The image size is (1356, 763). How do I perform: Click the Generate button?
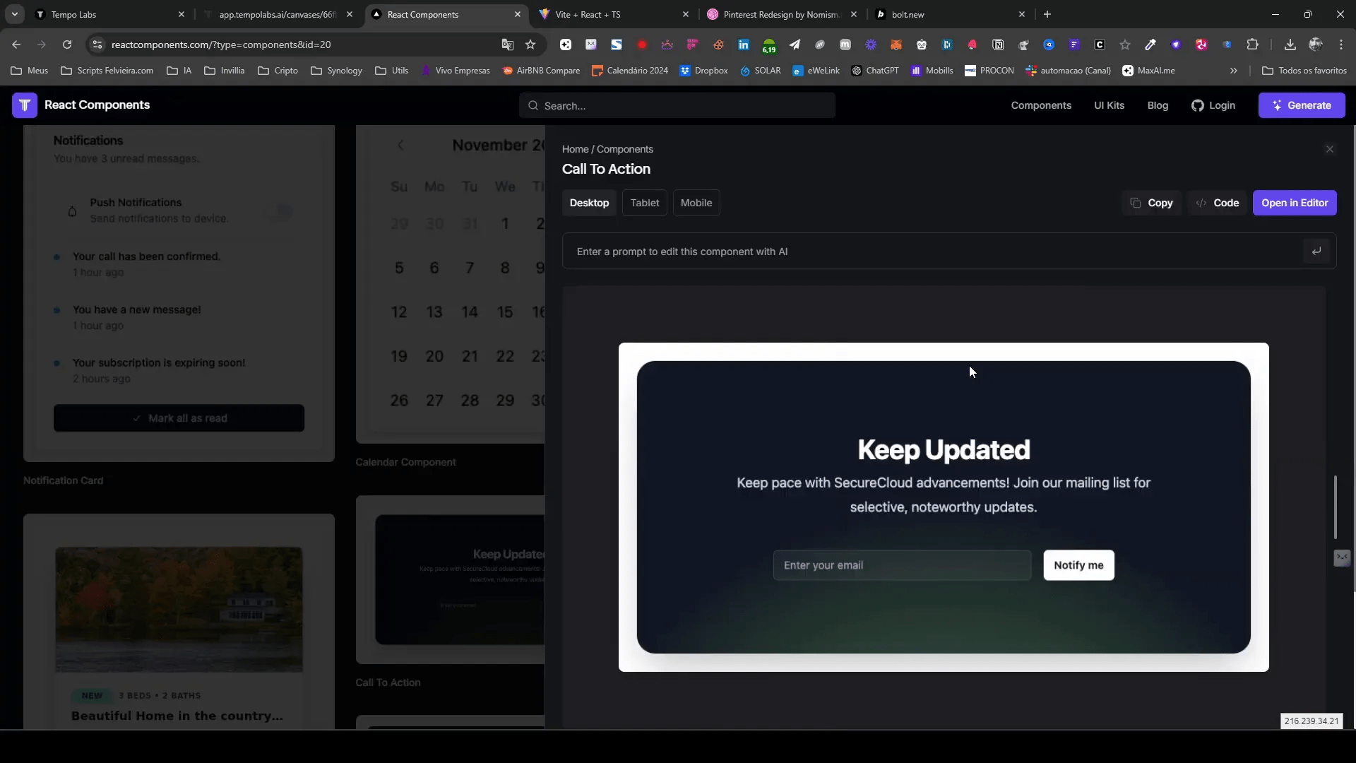click(x=1302, y=105)
